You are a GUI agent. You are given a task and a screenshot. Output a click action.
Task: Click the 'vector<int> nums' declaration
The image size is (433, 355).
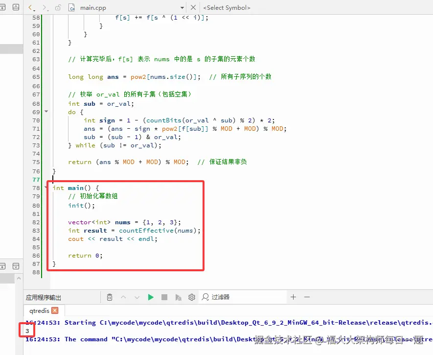(x=99, y=222)
